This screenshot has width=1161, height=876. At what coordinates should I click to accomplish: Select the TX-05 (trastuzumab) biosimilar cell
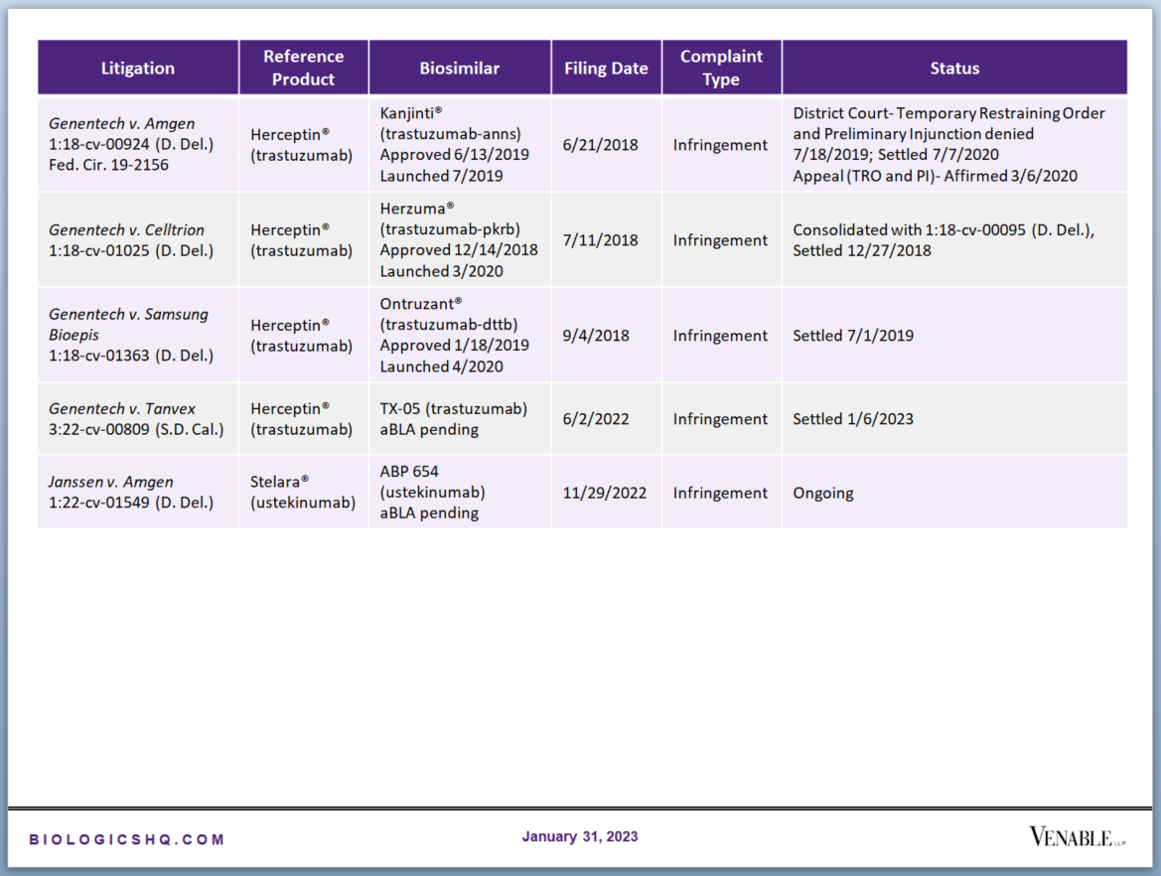coord(460,418)
